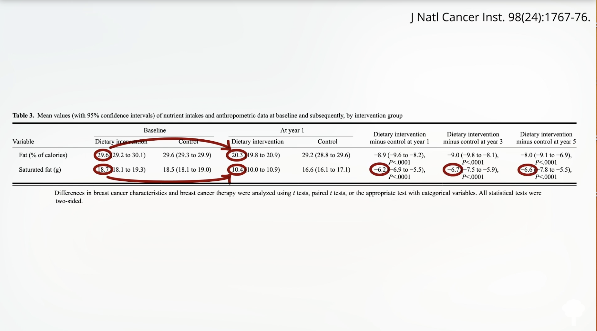Click 'Dietary intervention minus control at year 3' header

473,138
